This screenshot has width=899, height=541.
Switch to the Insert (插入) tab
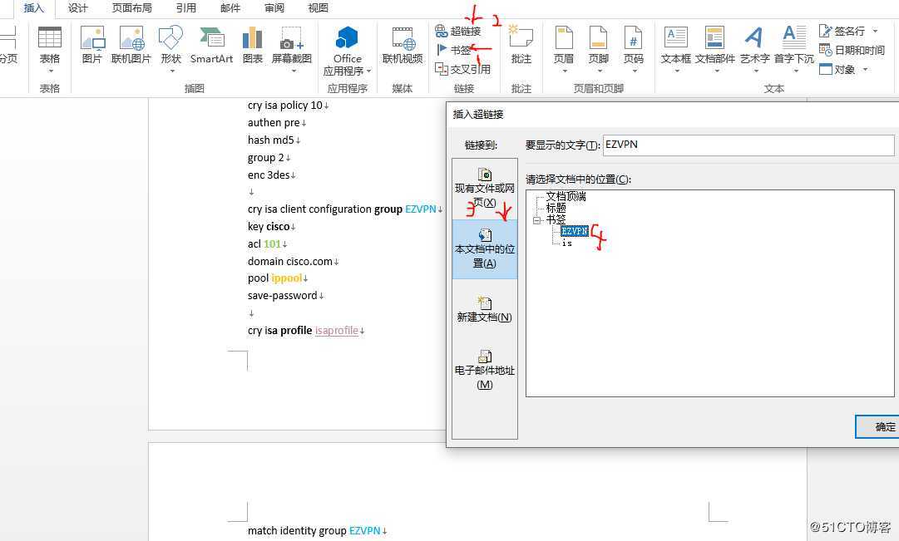[33, 8]
